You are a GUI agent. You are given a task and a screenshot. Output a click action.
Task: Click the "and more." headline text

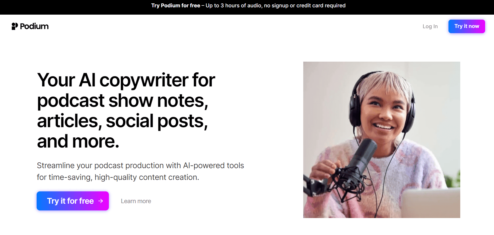click(78, 141)
